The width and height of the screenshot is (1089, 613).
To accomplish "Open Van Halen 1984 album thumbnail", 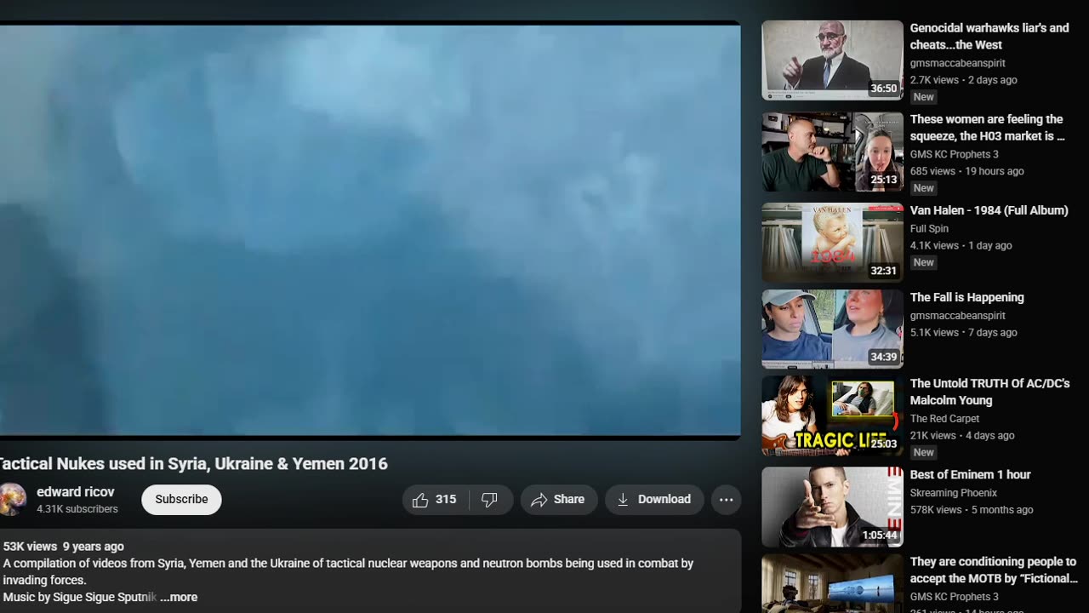I will click(832, 243).
